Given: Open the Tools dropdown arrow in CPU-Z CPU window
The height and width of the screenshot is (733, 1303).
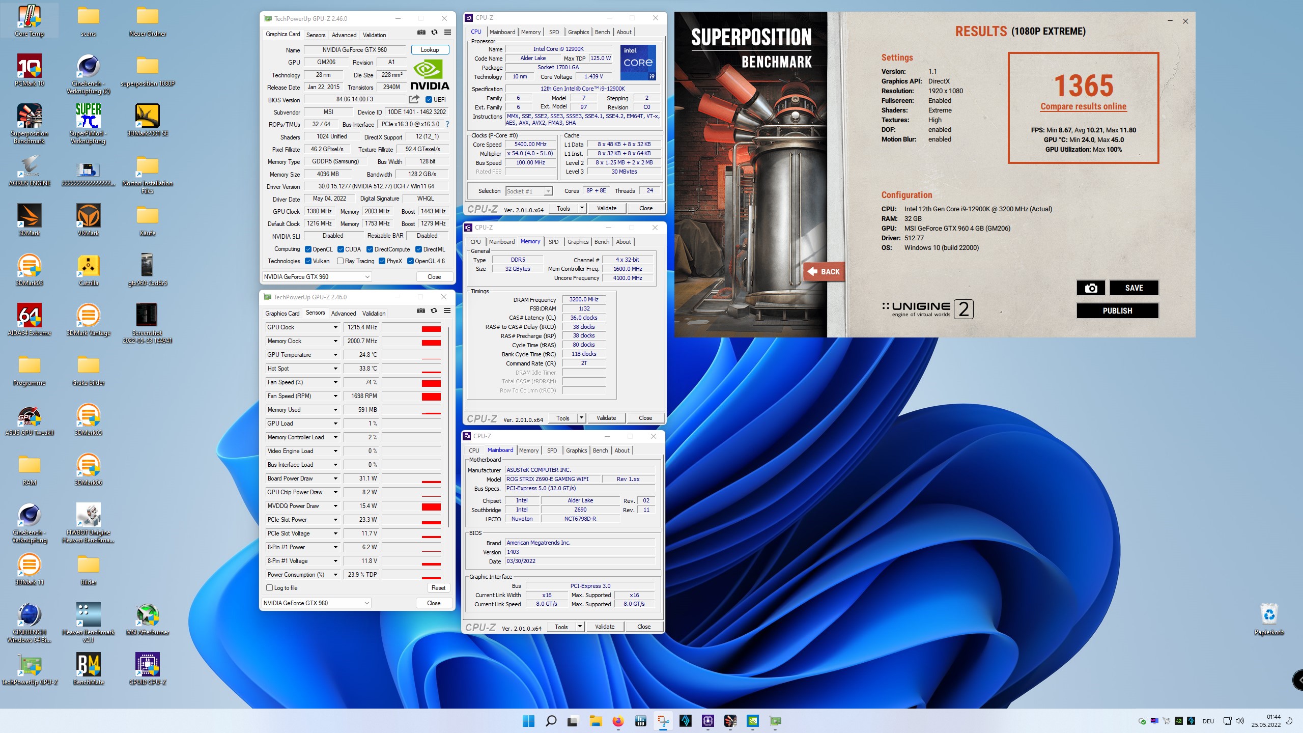Looking at the screenshot, I should [x=582, y=208].
